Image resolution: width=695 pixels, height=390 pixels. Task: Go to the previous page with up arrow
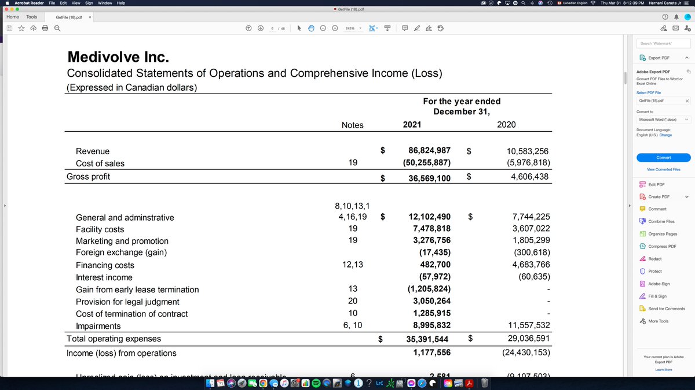click(x=249, y=28)
